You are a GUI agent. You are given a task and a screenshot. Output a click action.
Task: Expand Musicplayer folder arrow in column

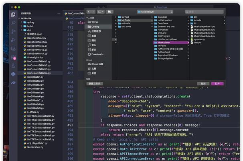tap(188, 43)
